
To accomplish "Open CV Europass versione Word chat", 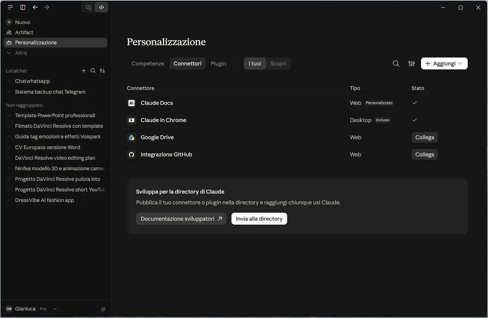I will click(x=47, y=147).
